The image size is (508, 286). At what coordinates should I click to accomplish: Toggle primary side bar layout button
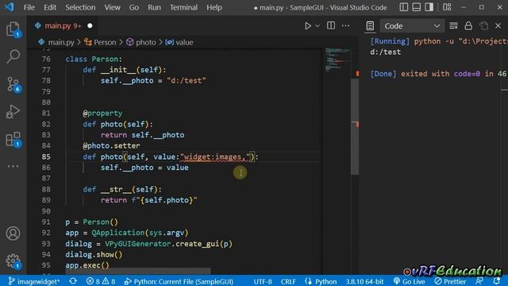pyautogui.click(x=404, y=7)
